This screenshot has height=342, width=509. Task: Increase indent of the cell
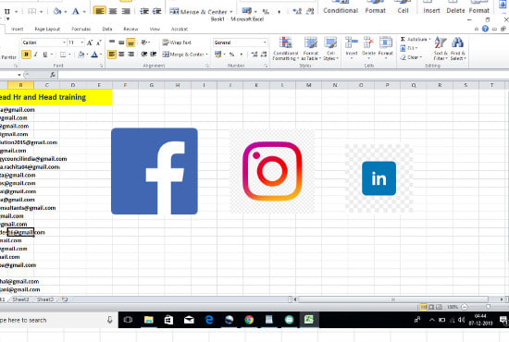click(154, 55)
